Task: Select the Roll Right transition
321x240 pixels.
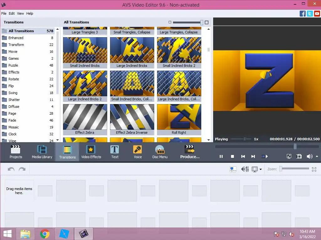Action: 179,119
